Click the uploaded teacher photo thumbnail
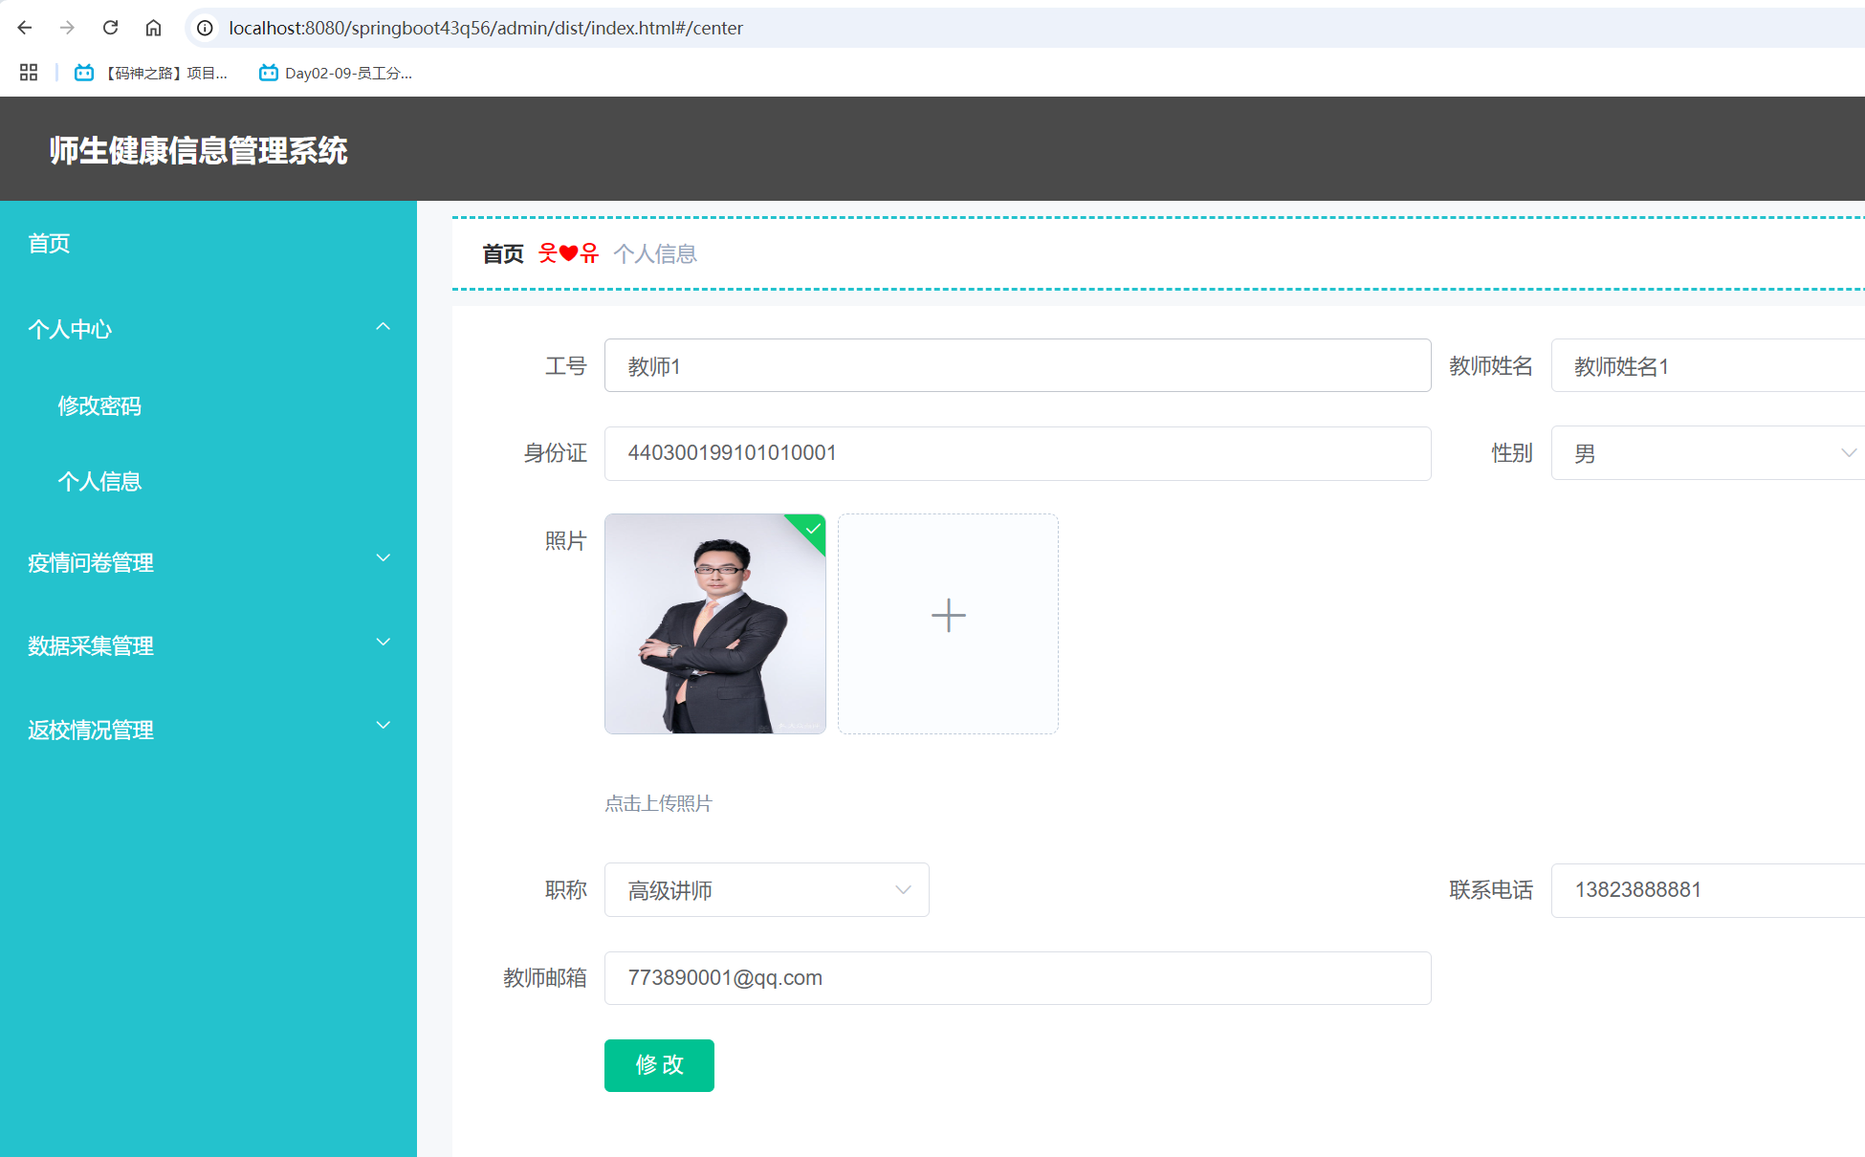This screenshot has width=1865, height=1157. [x=714, y=624]
